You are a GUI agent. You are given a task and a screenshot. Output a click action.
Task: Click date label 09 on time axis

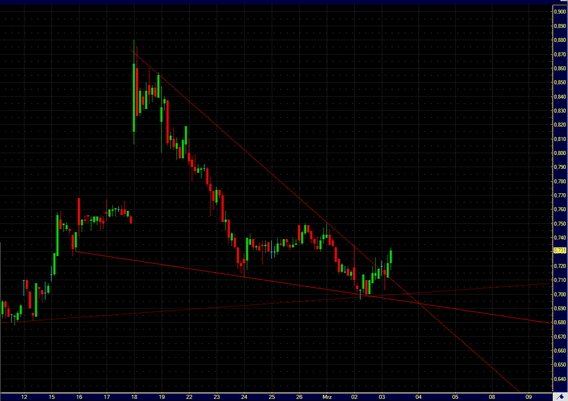528,397
